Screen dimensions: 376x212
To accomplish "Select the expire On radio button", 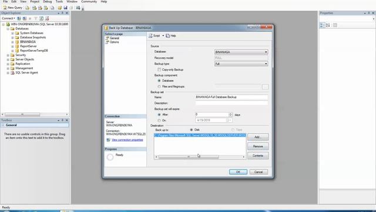I will tap(159, 120).
